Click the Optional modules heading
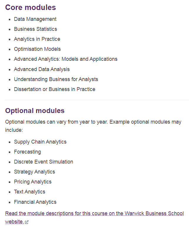 (35, 111)
